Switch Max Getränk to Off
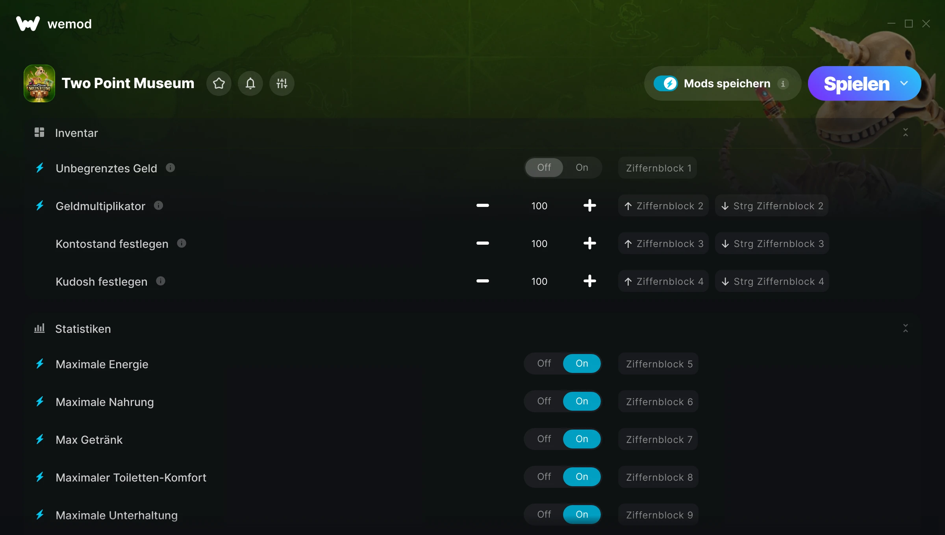The image size is (945, 535). (544, 439)
